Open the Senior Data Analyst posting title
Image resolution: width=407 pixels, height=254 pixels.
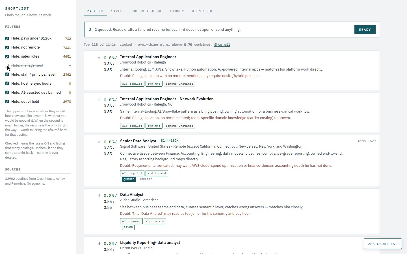pos(138,141)
